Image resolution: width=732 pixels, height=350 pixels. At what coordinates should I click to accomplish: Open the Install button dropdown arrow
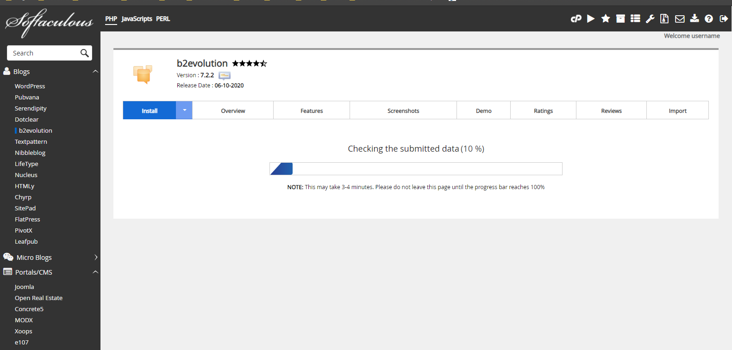click(184, 110)
